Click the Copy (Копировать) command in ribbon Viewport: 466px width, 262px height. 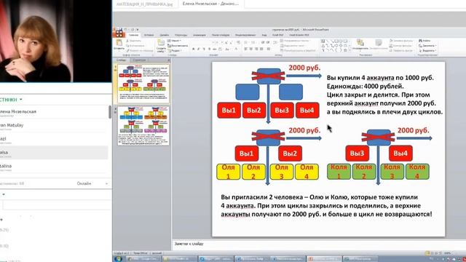click(135, 46)
